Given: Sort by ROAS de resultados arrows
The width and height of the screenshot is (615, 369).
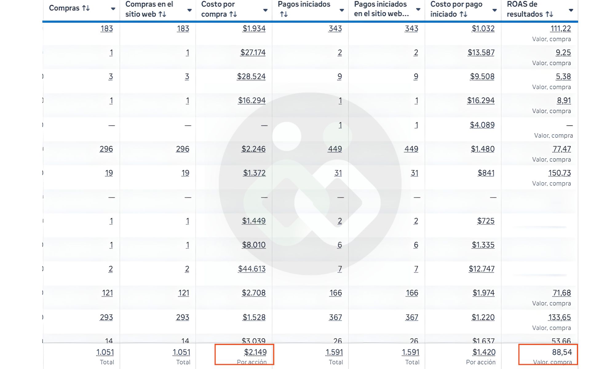Looking at the screenshot, I should (549, 14).
